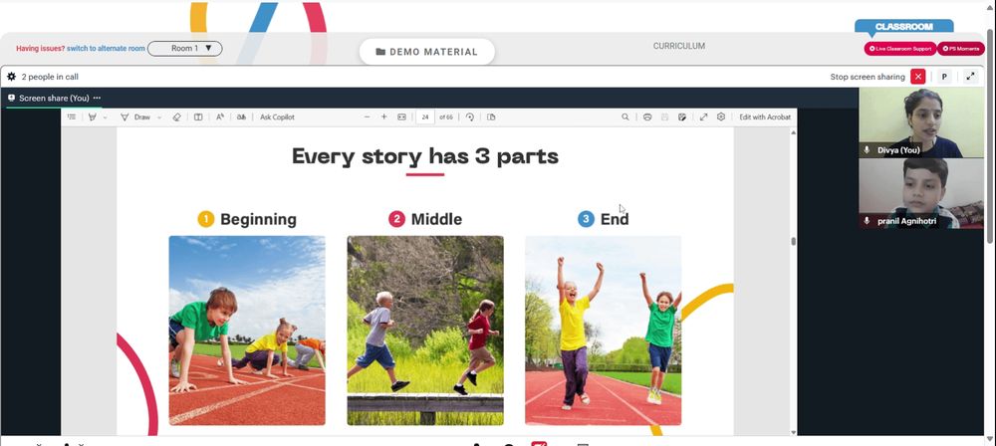Click the page number field showing 24
Screen dimensions: 996x446
(425, 116)
